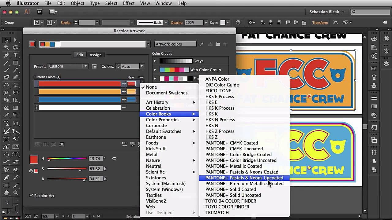Toggle the out-of-gamut cube warning icon

tap(31, 171)
